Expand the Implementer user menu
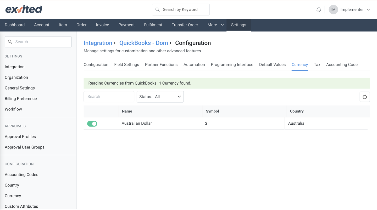Screen dimensions: 377x210 355,10
